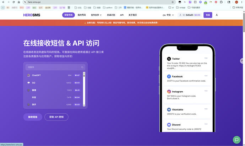Select the QQ service row

tap(54, 83)
